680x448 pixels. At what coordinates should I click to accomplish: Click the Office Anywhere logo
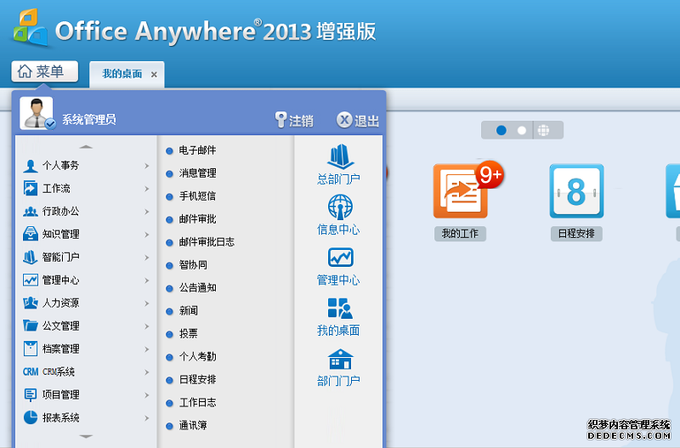pyautogui.click(x=30, y=28)
